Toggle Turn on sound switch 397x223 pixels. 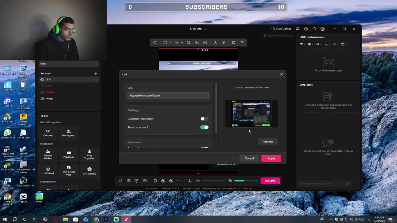[204, 127]
